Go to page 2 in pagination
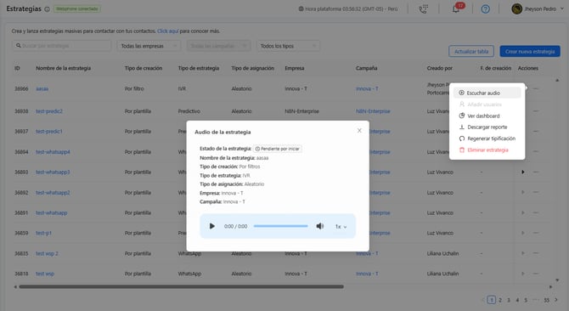569x311 pixels. click(x=500, y=300)
